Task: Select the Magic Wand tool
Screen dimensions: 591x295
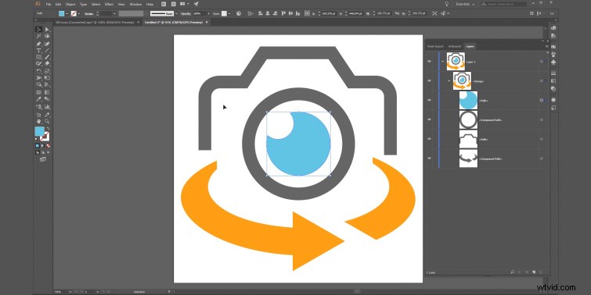Action: (x=38, y=37)
